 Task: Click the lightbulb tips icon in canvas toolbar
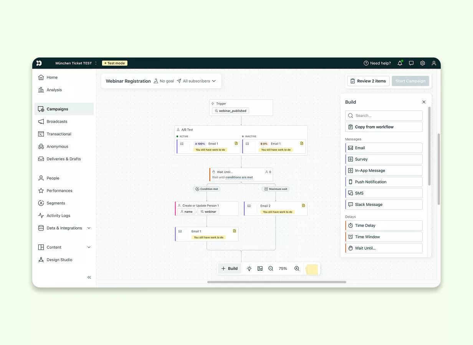click(x=249, y=268)
